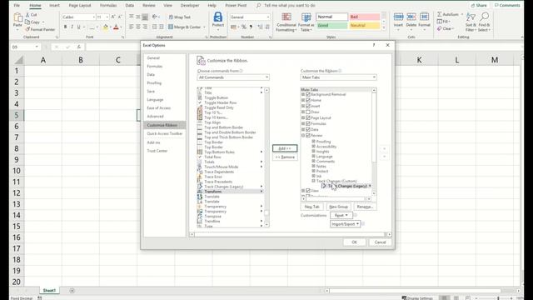The height and width of the screenshot is (300, 533).
Task: Select the Bad cell style swatch
Action: coord(365,17)
